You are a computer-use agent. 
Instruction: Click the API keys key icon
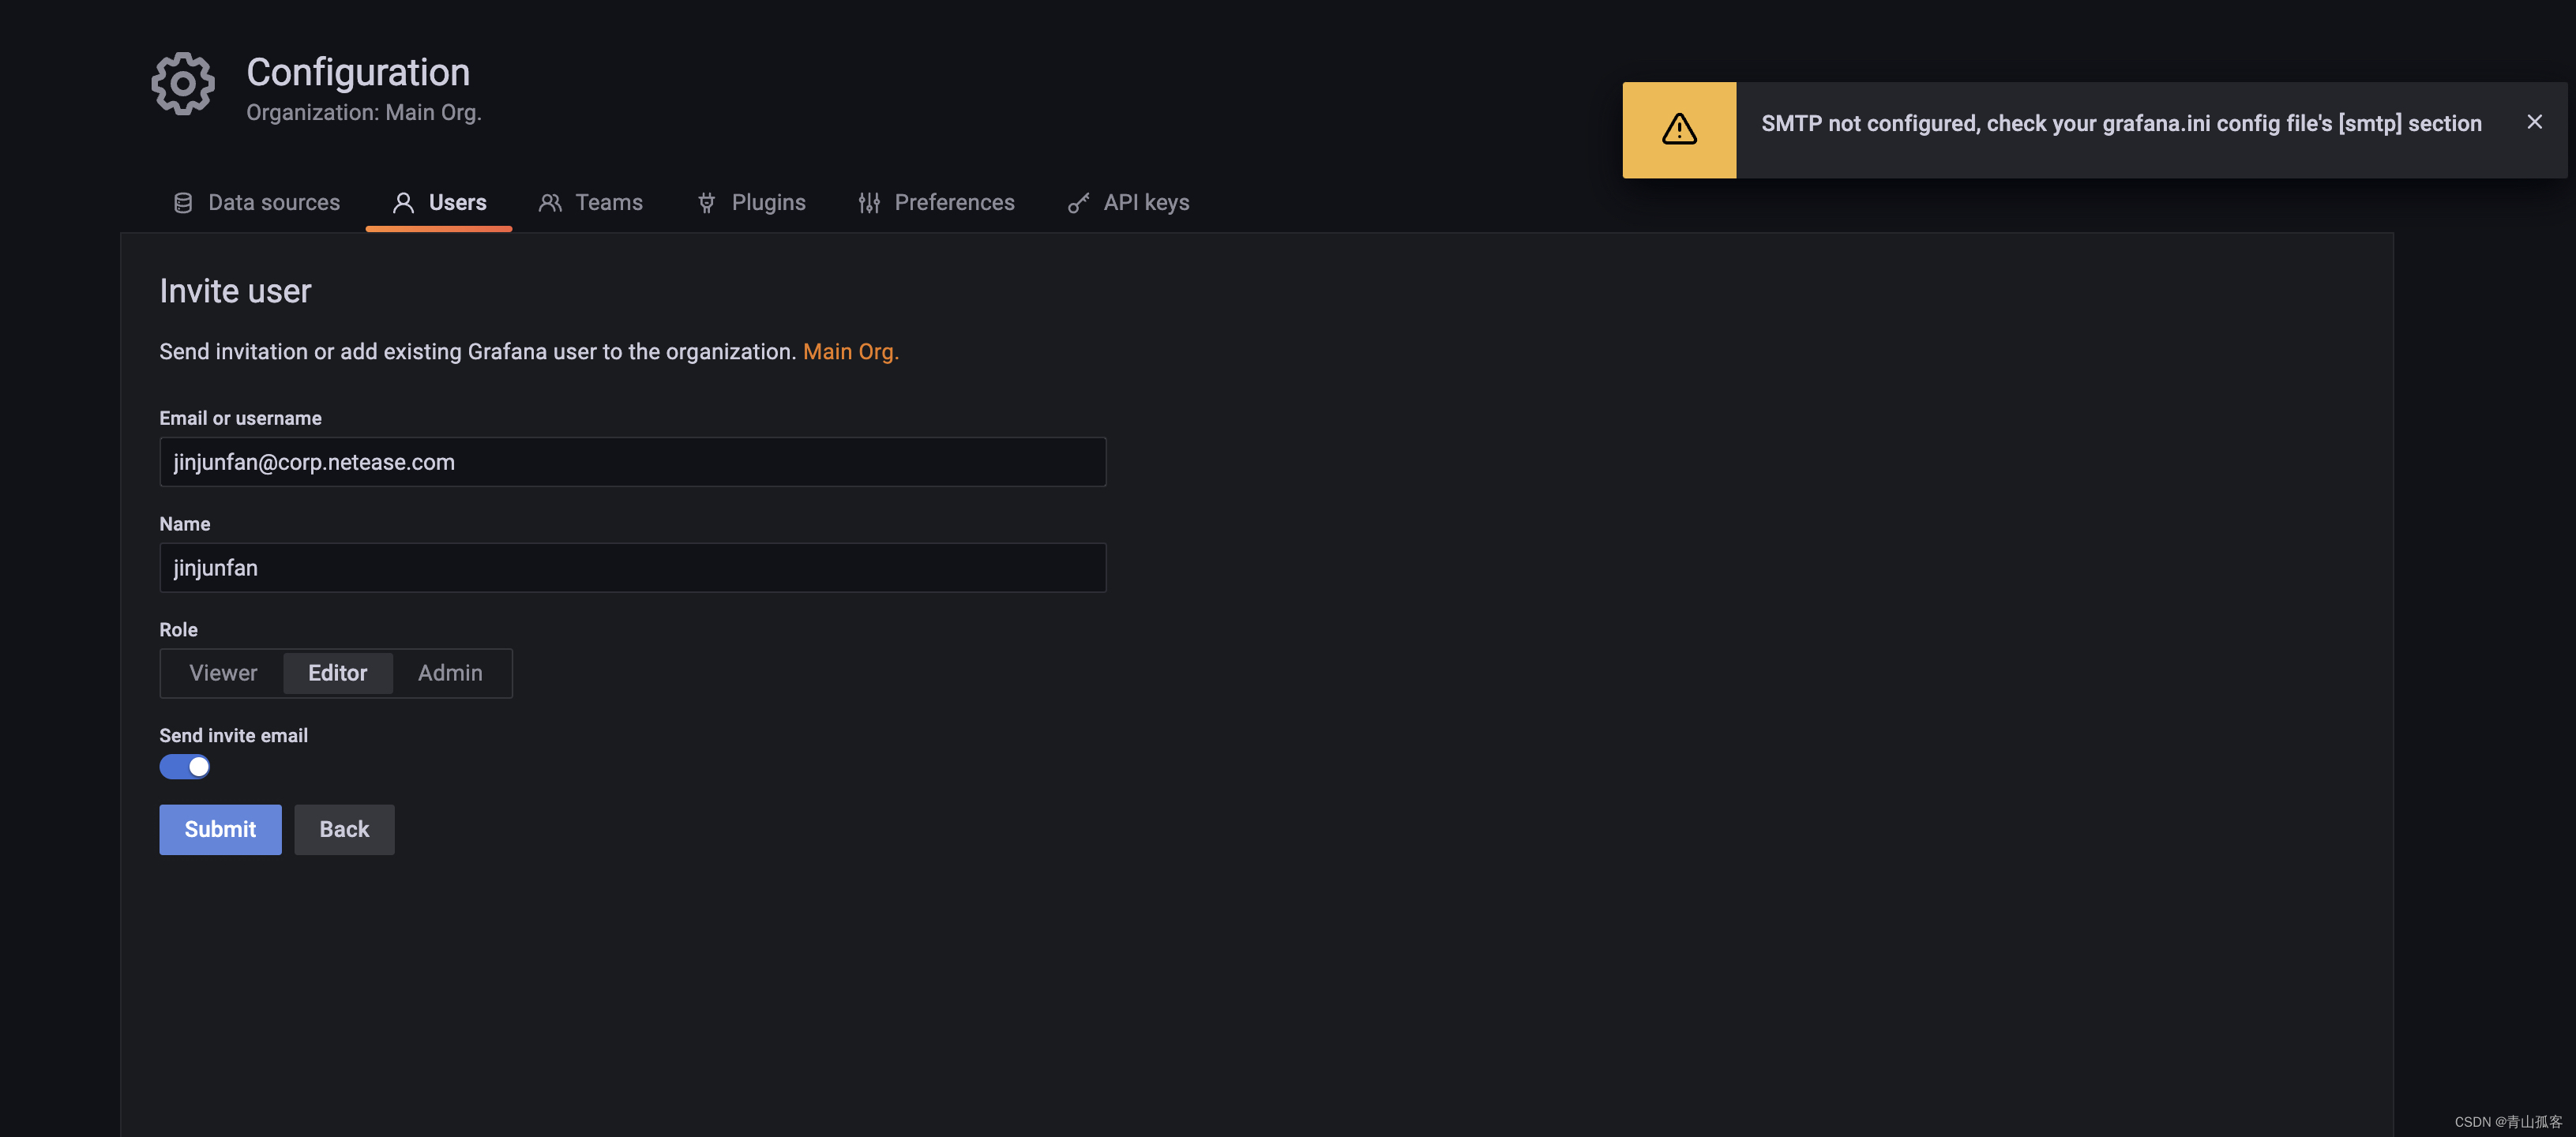click(1078, 203)
